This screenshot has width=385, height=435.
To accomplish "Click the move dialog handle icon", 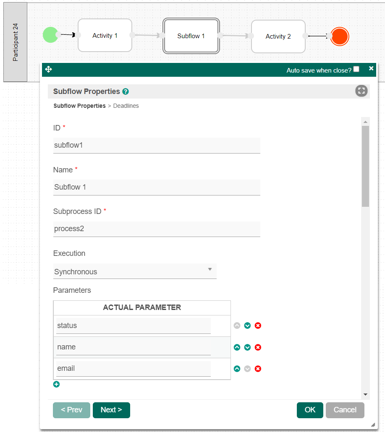I will tap(48, 70).
